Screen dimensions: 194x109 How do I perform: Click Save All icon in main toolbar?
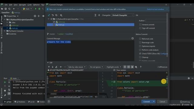tap(6, 9)
